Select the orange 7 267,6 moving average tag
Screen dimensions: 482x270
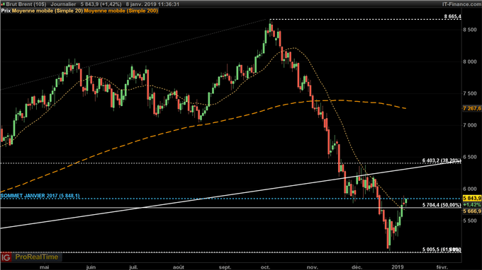[x=472, y=108]
